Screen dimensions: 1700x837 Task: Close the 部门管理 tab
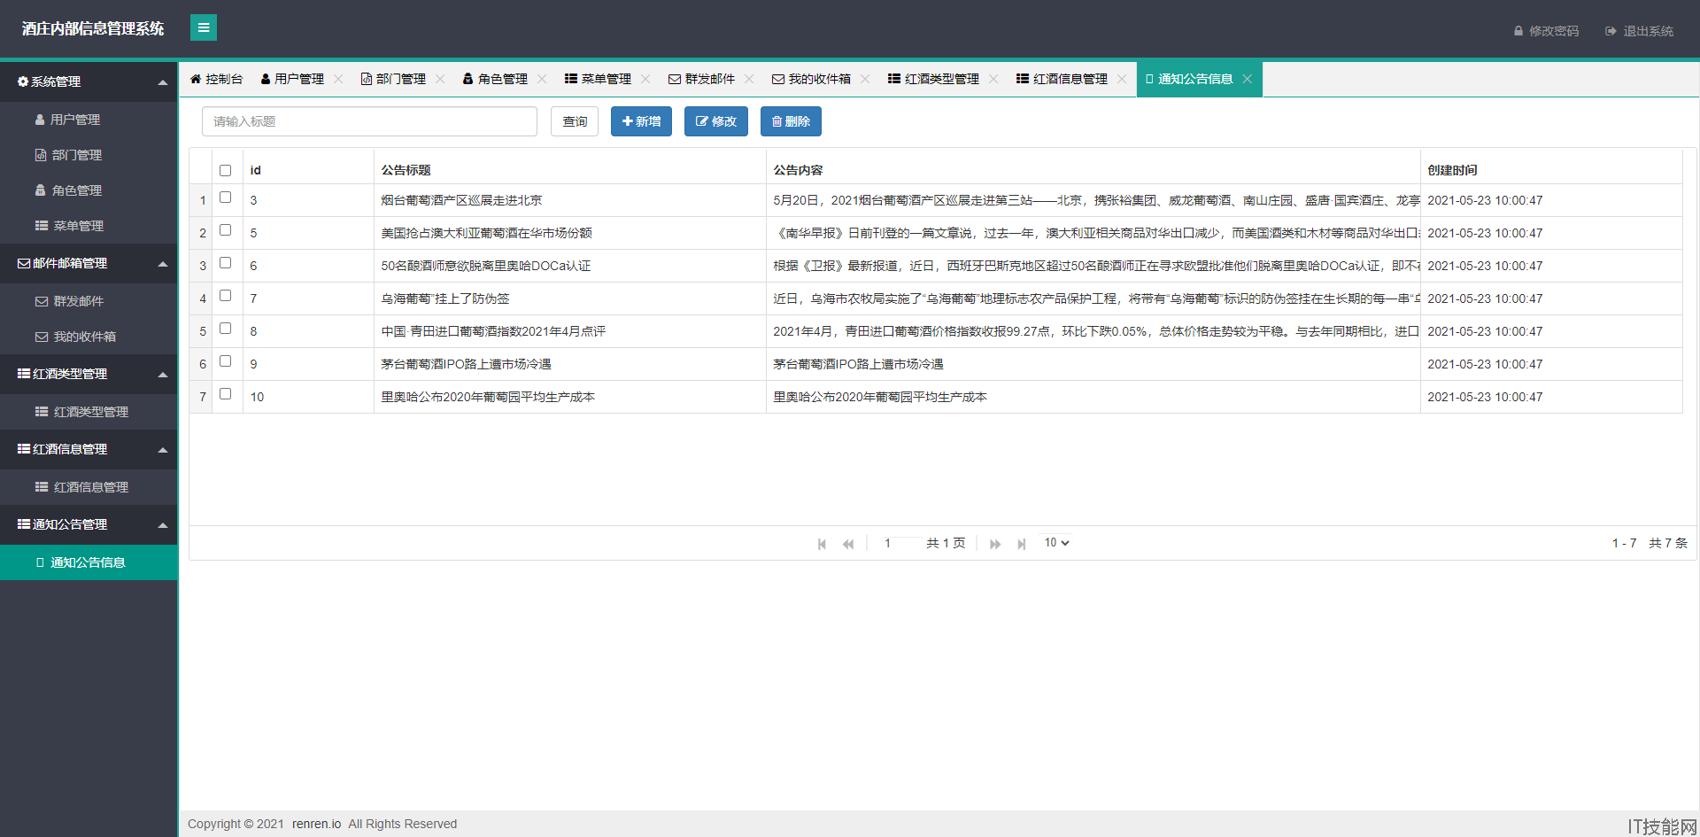click(440, 79)
